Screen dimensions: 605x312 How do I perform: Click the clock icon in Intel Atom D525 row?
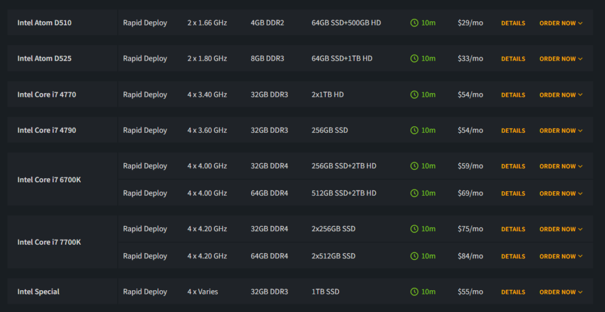[414, 58]
